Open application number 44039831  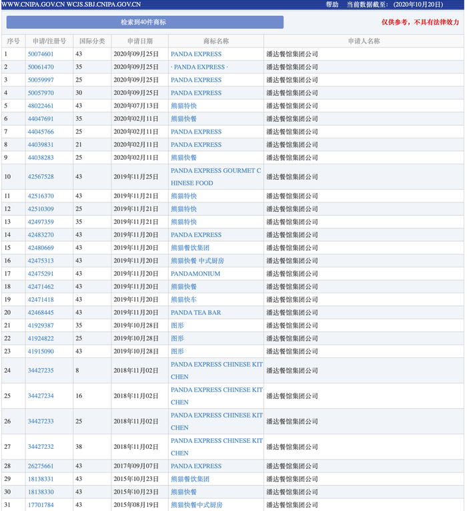click(x=41, y=145)
